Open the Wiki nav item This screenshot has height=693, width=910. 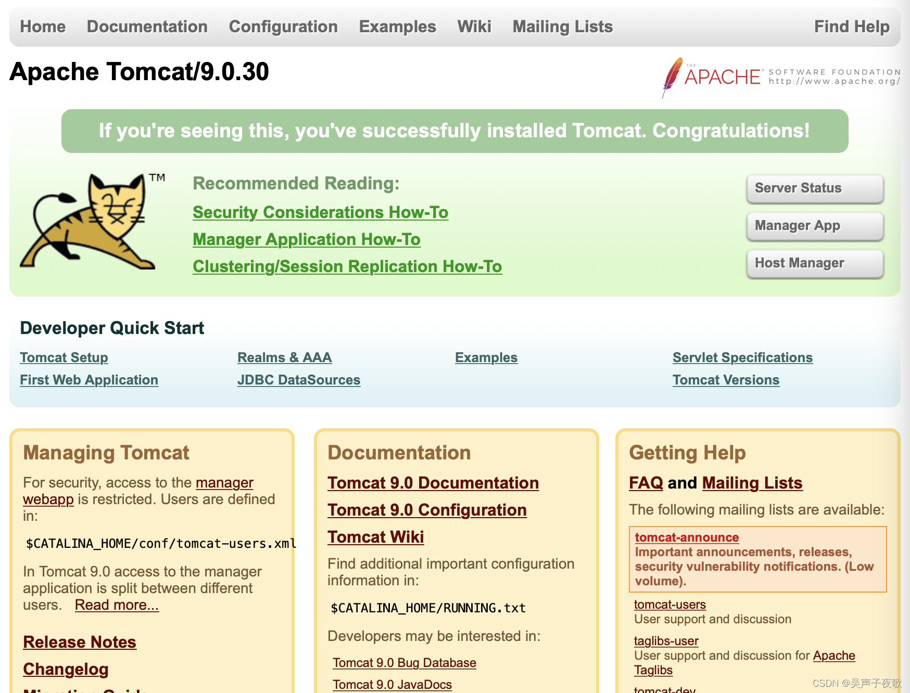(x=474, y=27)
